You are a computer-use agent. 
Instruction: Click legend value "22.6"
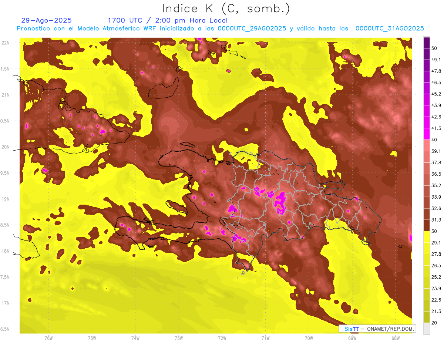pyautogui.click(x=436, y=300)
